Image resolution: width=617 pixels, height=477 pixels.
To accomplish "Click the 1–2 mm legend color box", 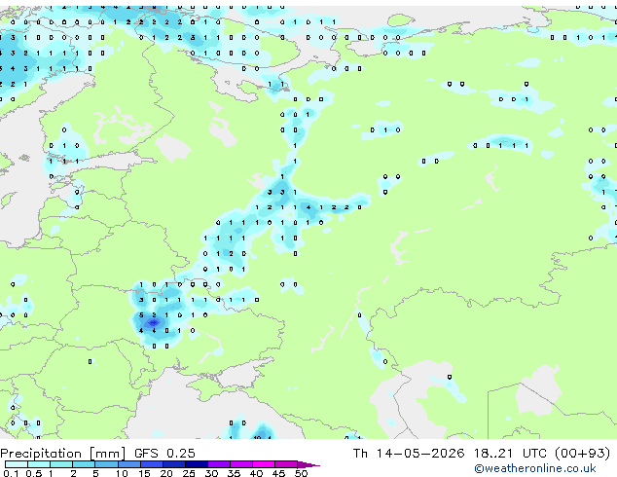I will [61, 464].
